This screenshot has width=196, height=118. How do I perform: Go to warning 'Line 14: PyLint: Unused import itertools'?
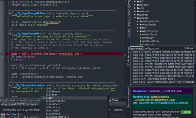[163, 52]
